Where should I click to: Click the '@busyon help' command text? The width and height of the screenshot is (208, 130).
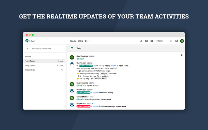[100, 79]
